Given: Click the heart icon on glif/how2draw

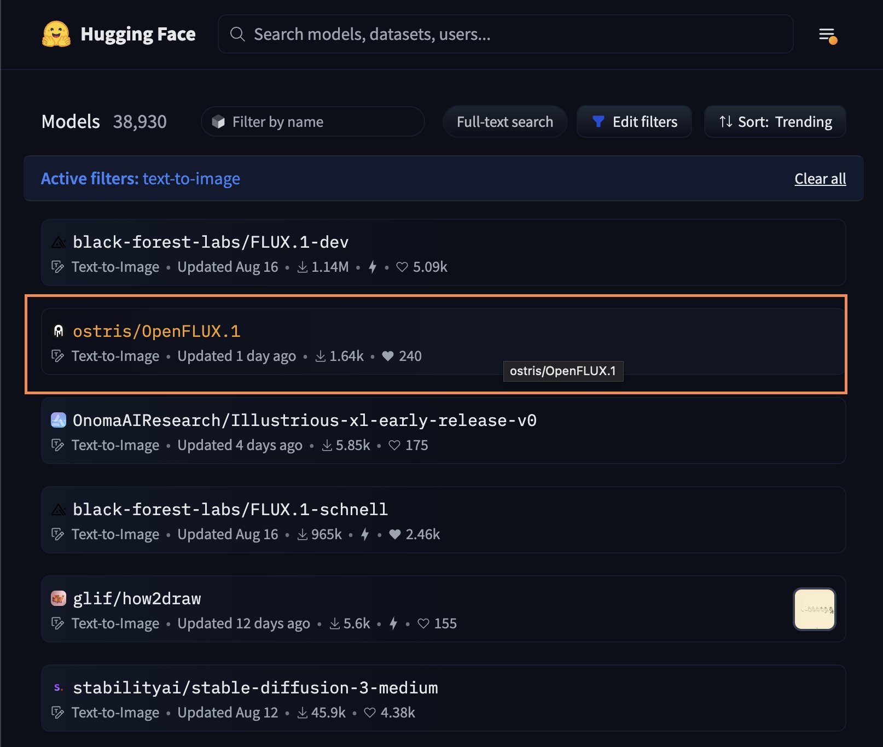Looking at the screenshot, I should (423, 623).
